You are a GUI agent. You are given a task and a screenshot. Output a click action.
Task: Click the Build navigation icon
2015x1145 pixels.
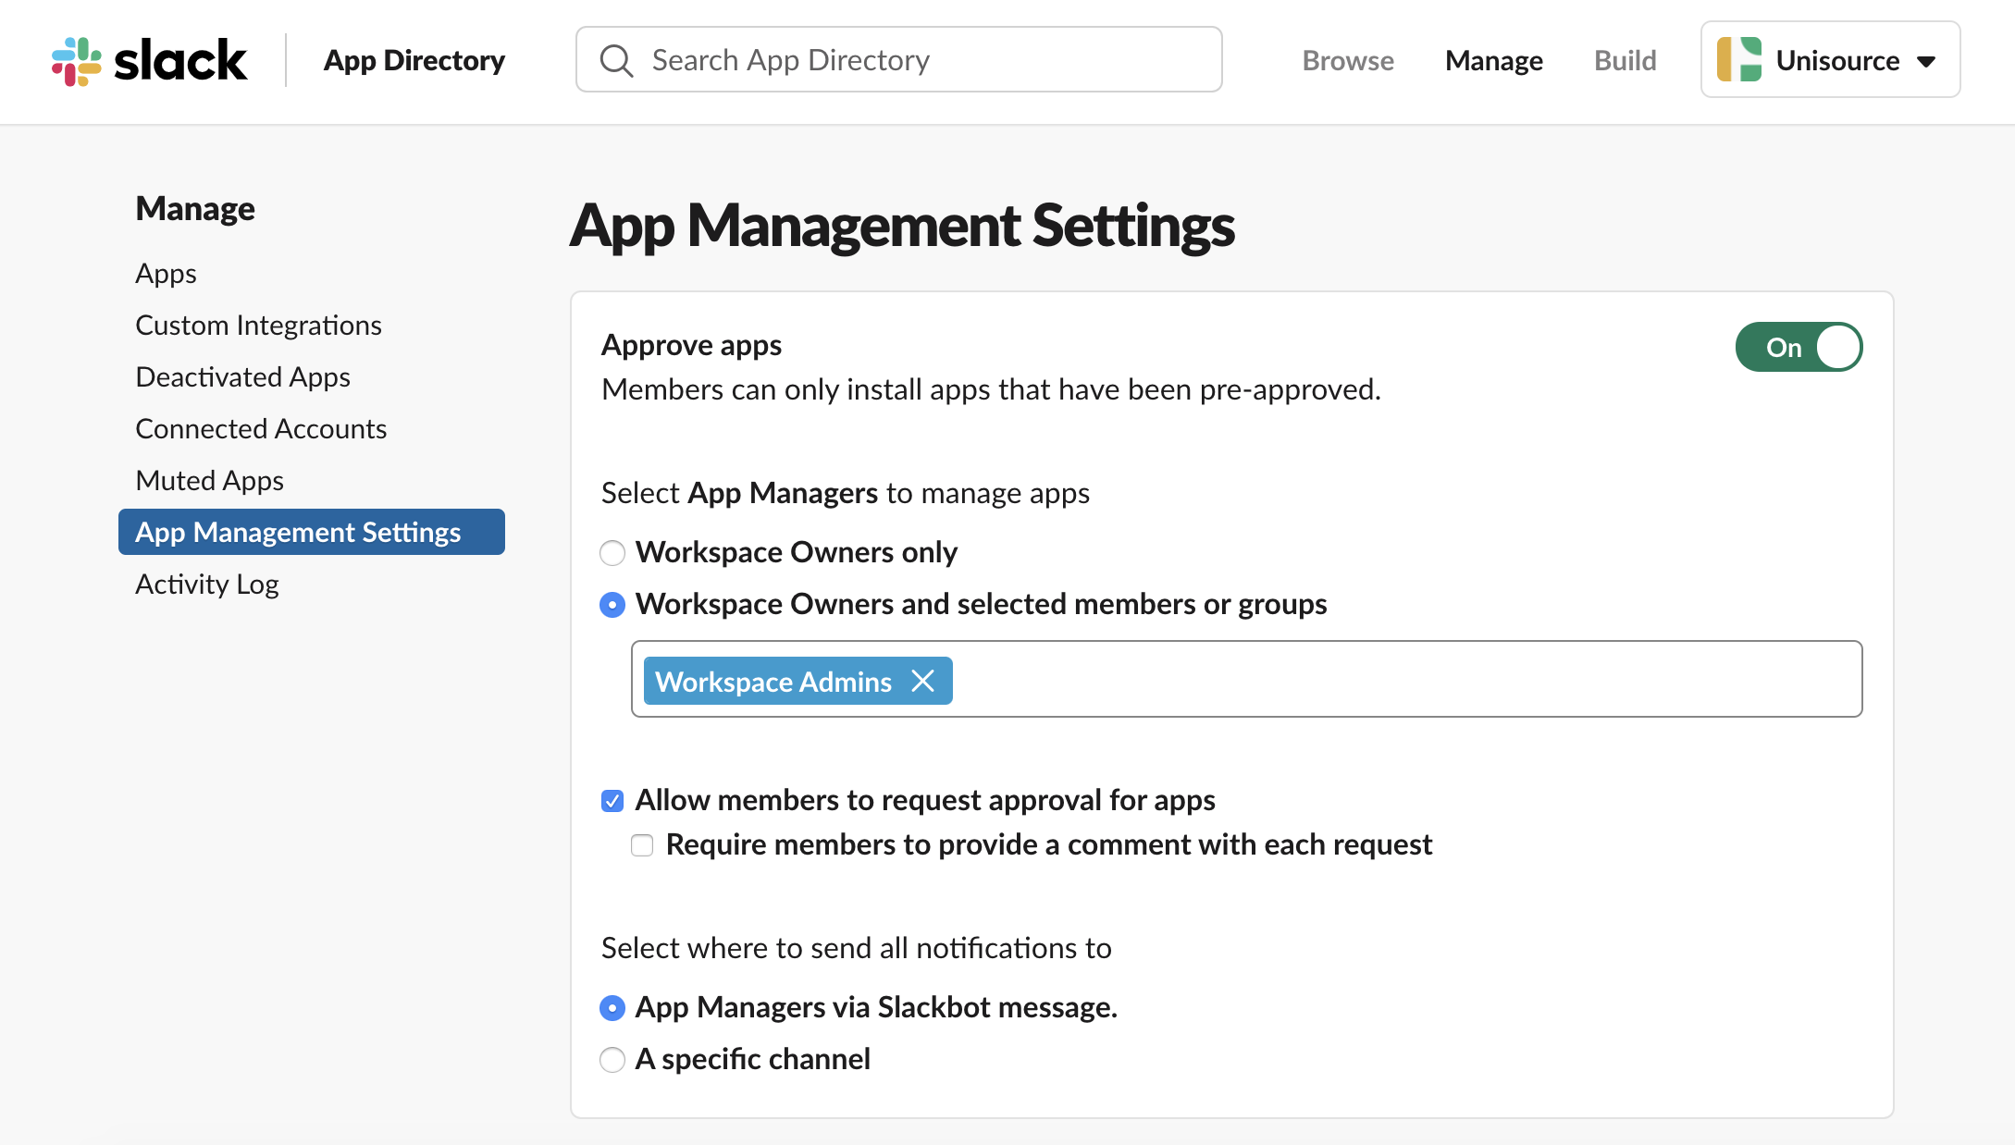click(1625, 59)
